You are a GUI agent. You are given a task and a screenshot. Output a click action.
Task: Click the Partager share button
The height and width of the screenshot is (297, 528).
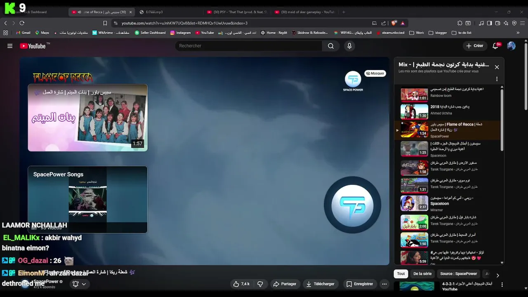pyautogui.click(x=285, y=284)
